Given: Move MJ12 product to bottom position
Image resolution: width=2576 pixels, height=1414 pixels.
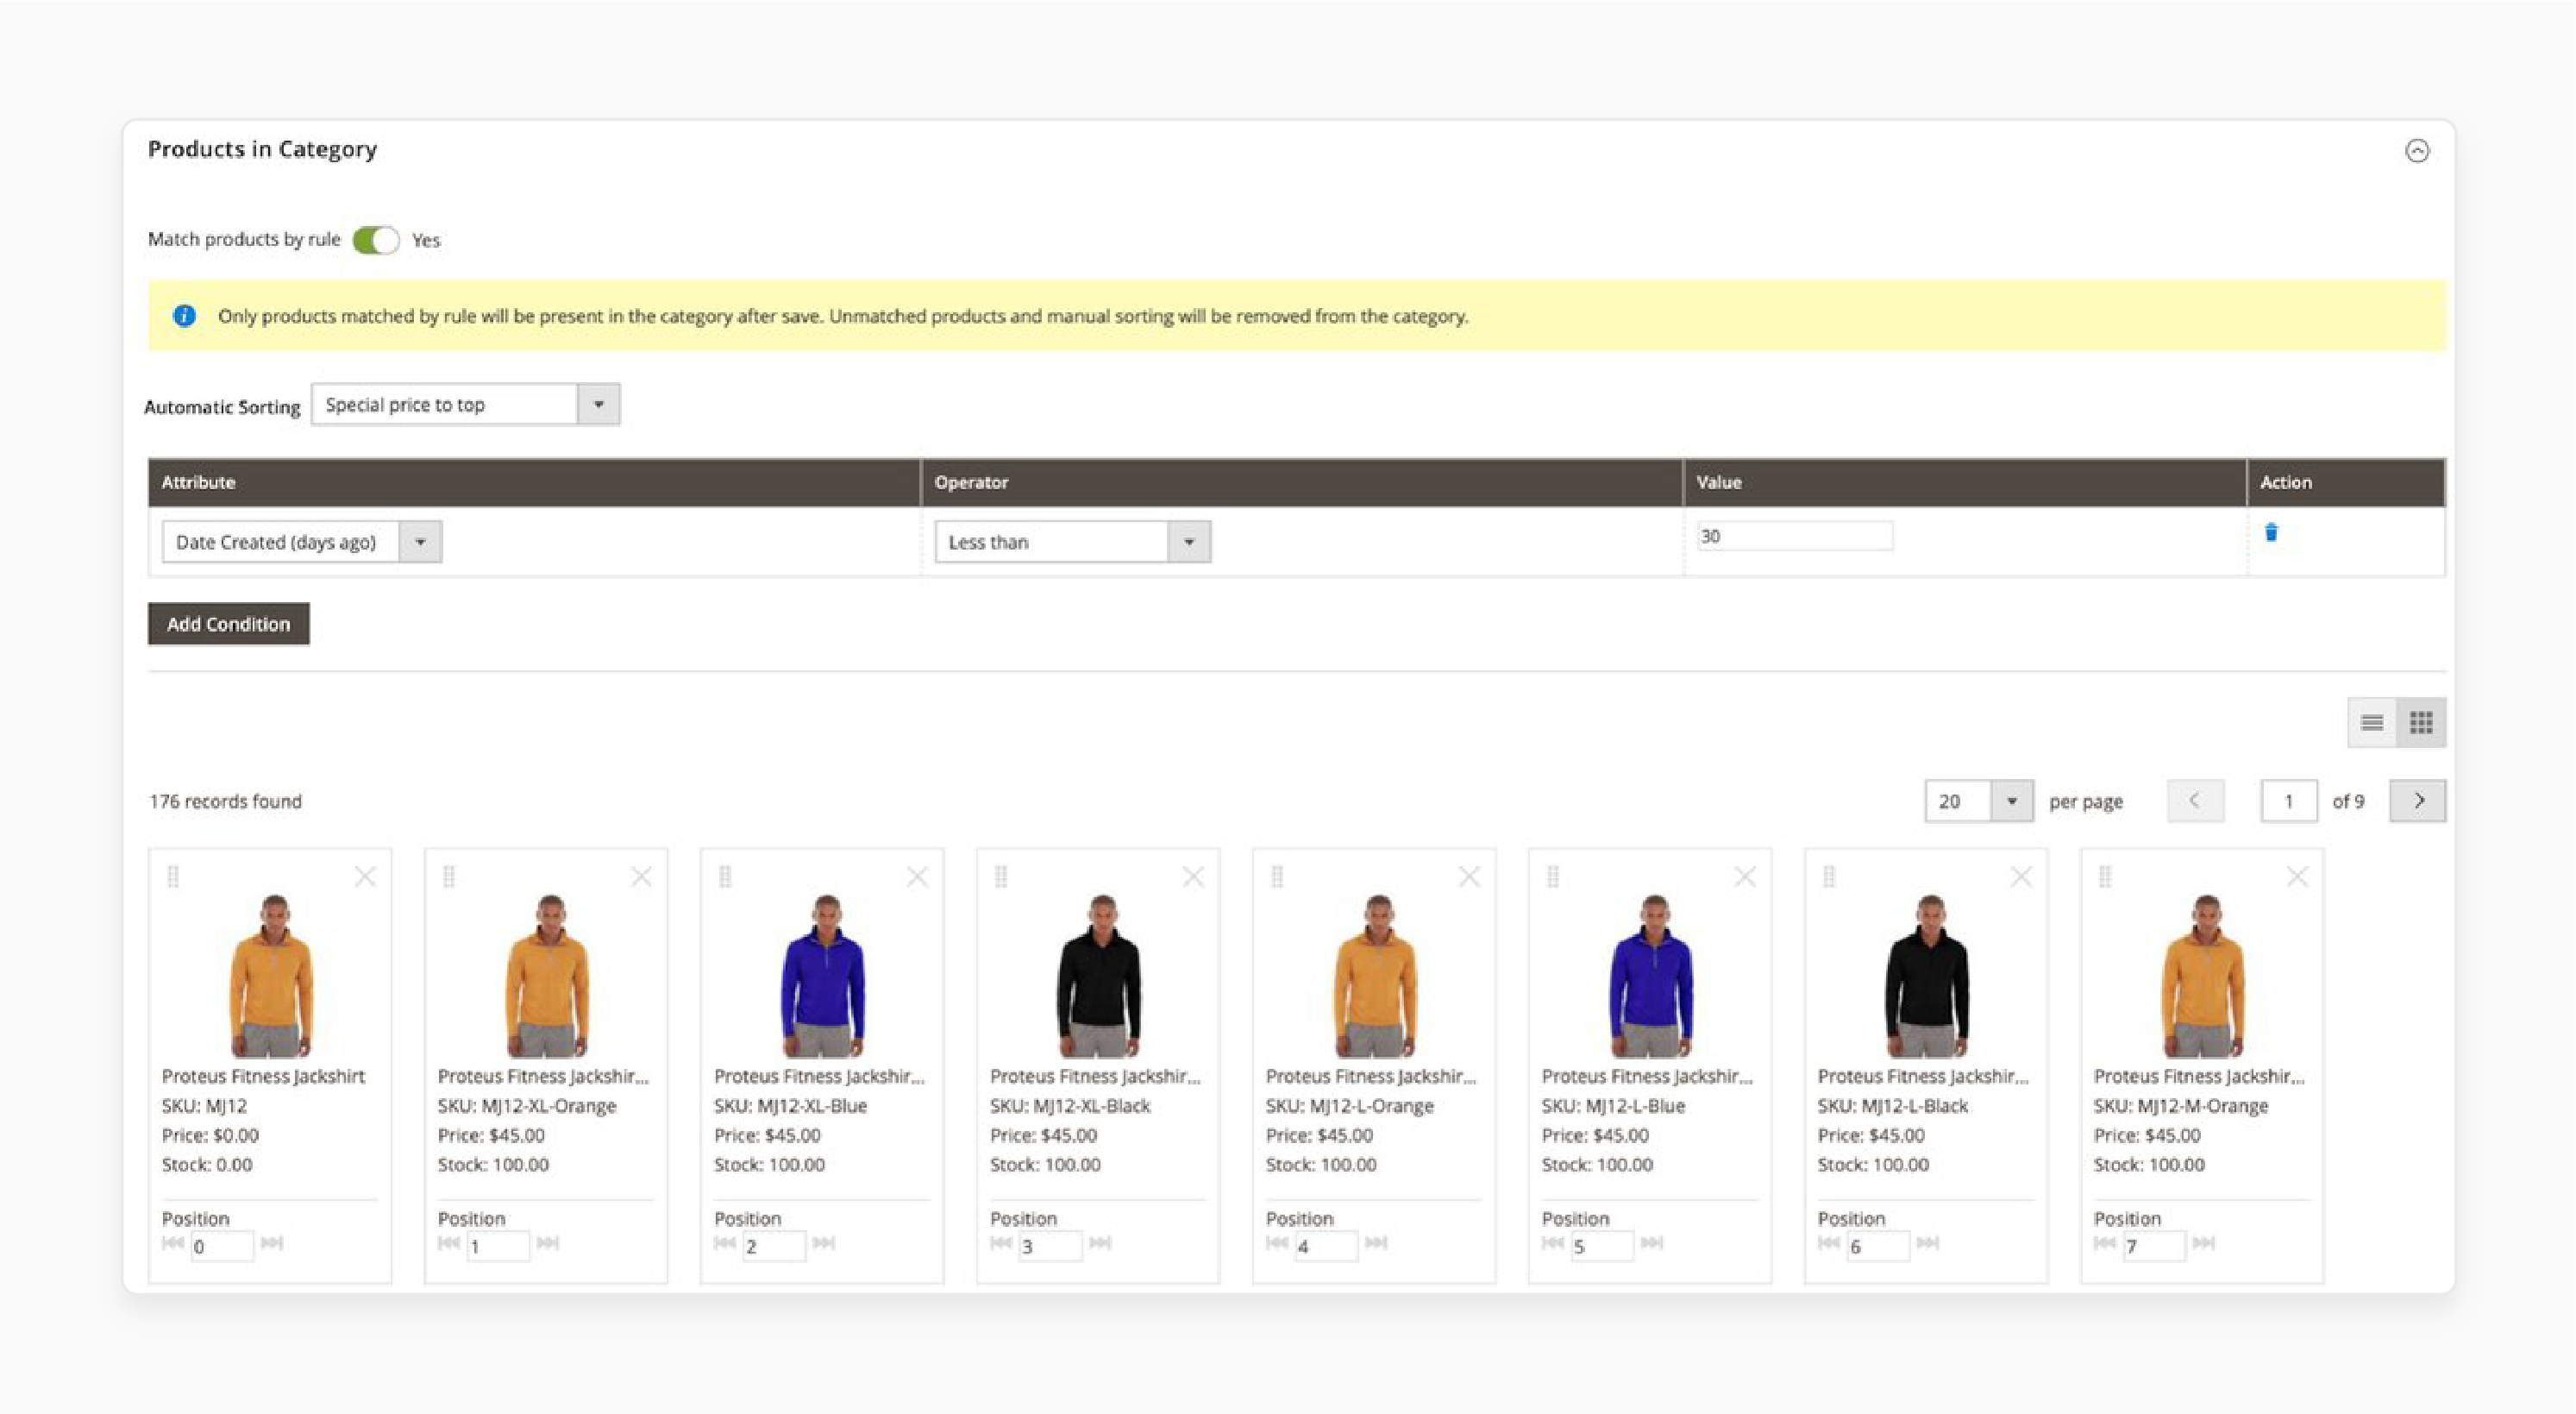Looking at the screenshot, I should [272, 1243].
